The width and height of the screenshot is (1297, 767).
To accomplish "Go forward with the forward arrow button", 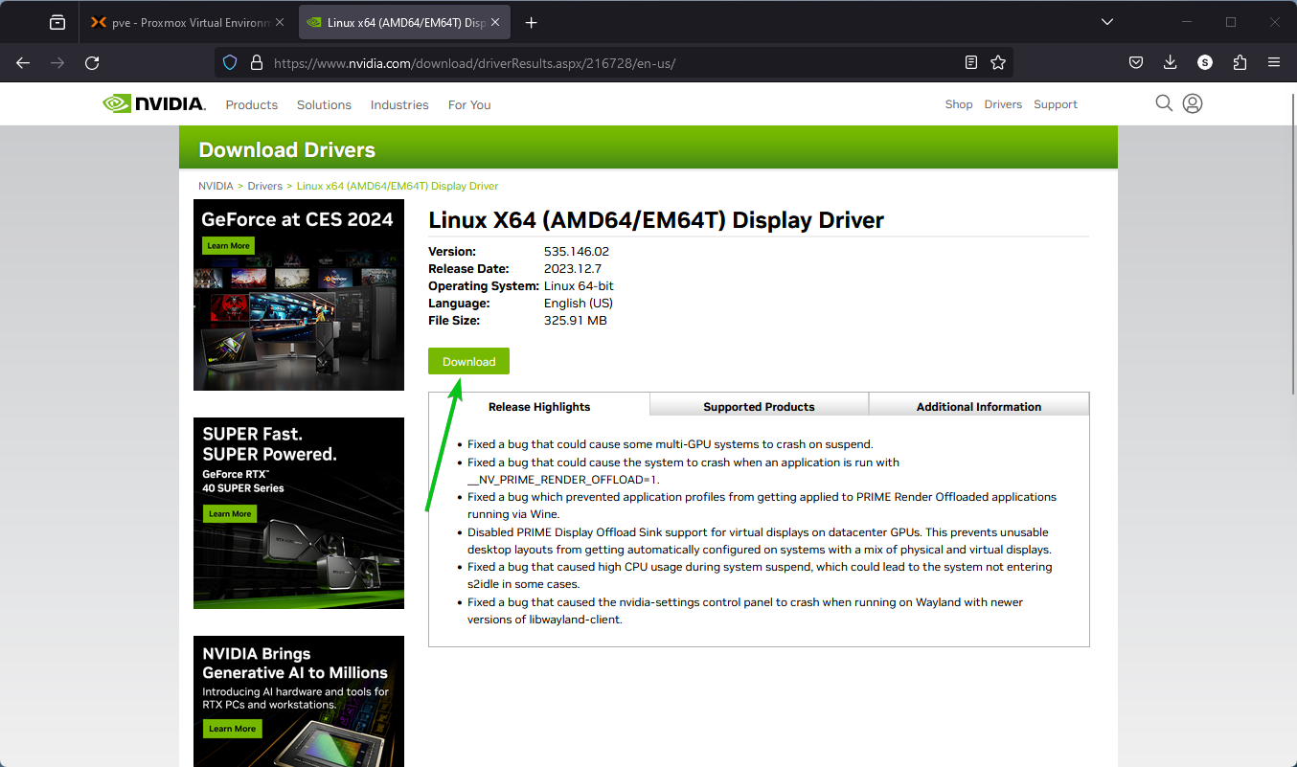I will click(57, 62).
